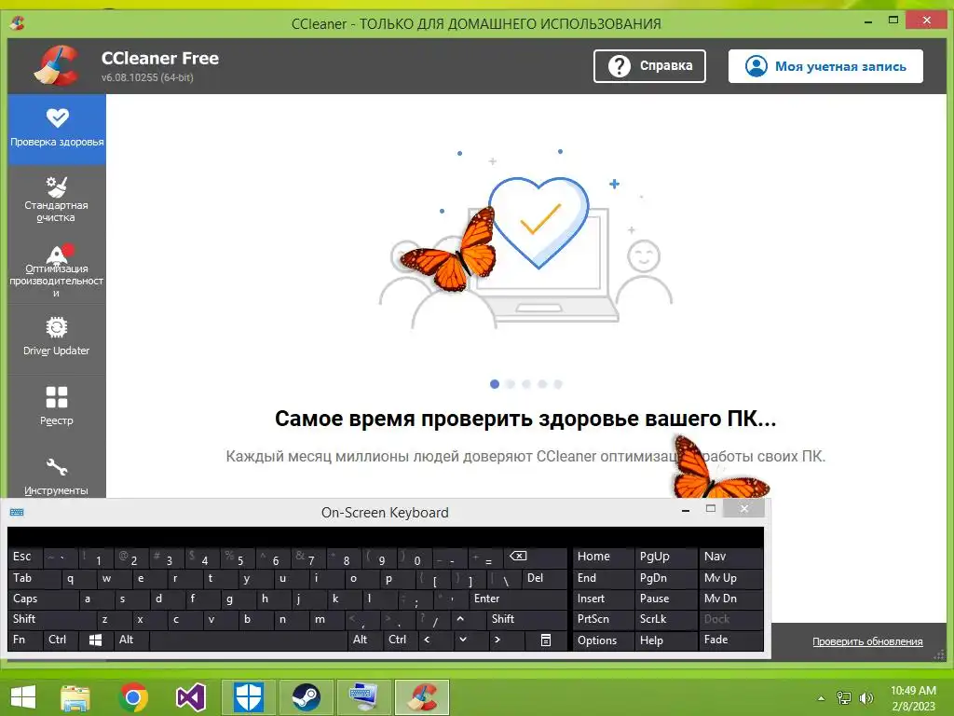Toggle the Fn key on On-Screen Keyboard
The image size is (954, 716).
pyautogui.click(x=24, y=640)
